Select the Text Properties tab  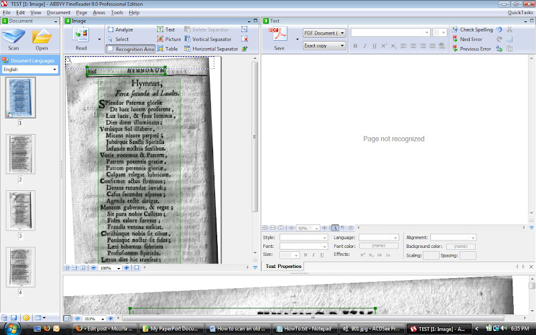pos(283,266)
